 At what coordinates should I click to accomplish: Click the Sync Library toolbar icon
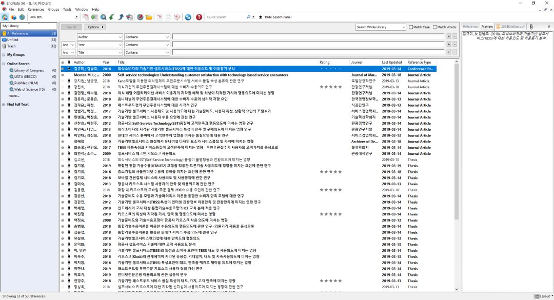[x=188, y=17]
